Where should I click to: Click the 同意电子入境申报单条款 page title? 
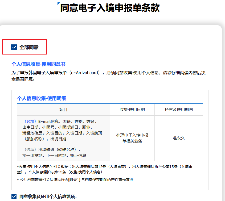110,8
